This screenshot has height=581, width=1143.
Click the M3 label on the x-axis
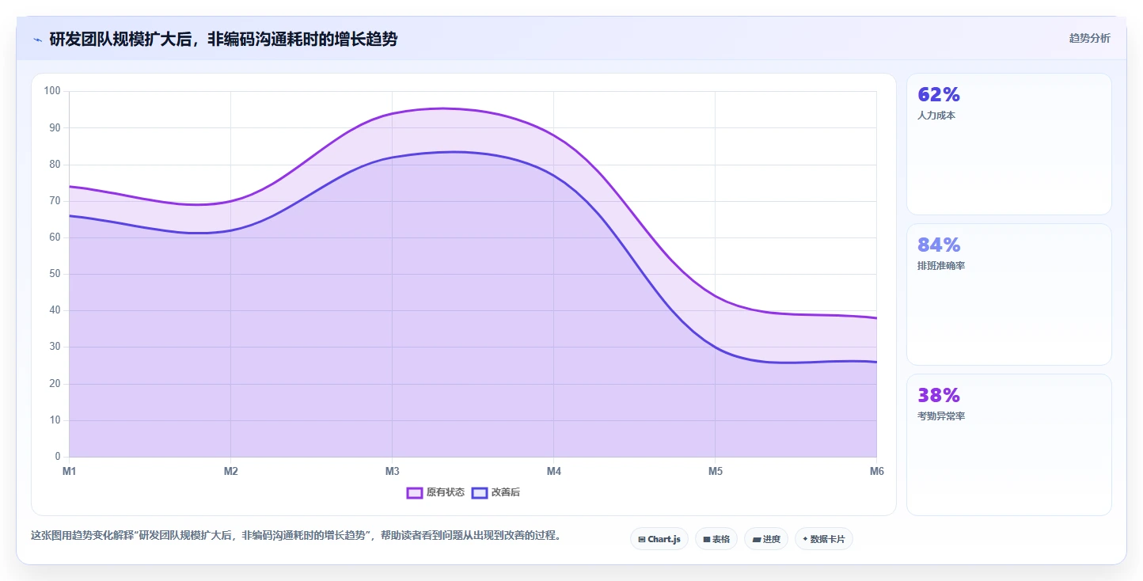(x=393, y=472)
